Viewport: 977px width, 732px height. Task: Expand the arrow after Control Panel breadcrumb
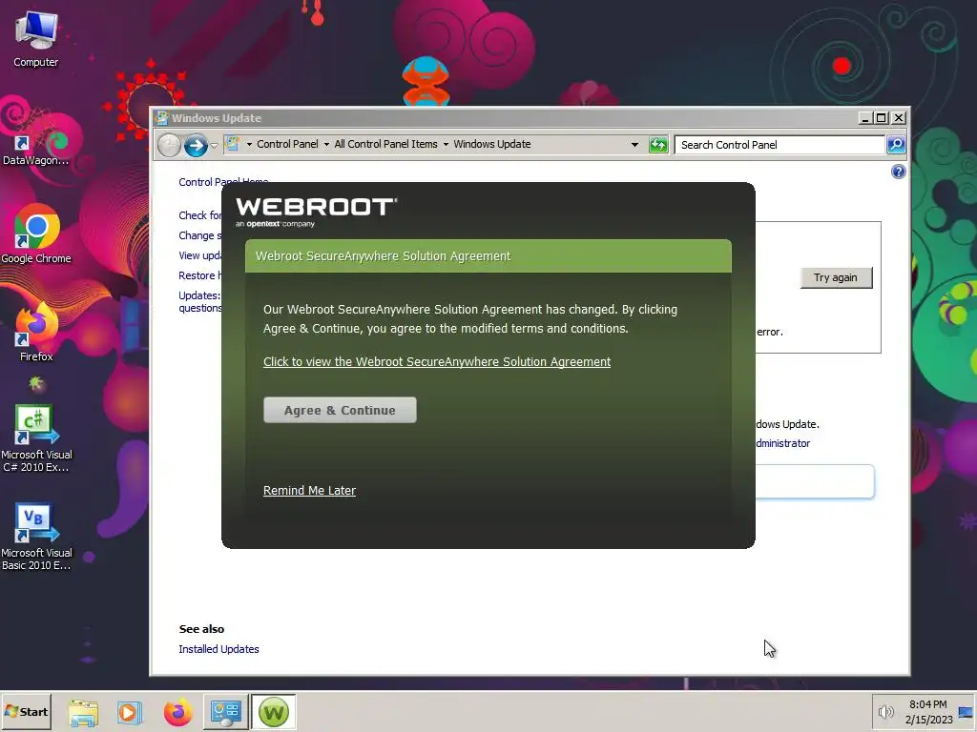coord(326,145)
